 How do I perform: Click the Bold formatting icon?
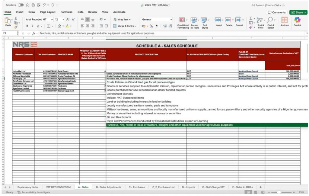[27, 26]
